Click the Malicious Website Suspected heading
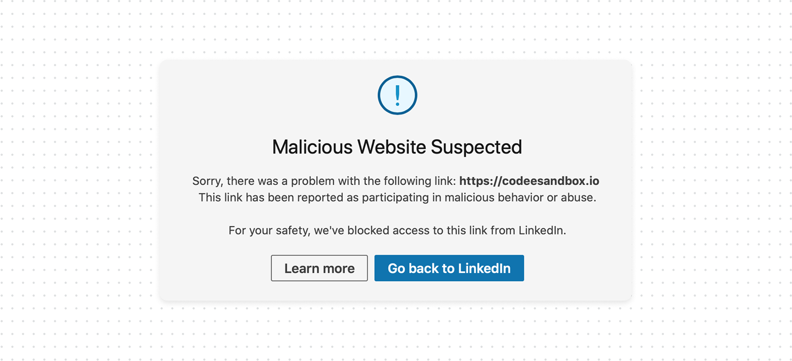 pyautogui.click(x=397, y=147)
